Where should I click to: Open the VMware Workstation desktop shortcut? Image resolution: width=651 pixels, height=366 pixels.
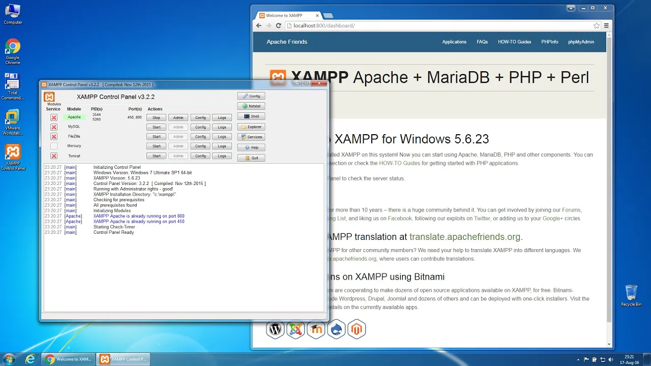coord(13,123)
